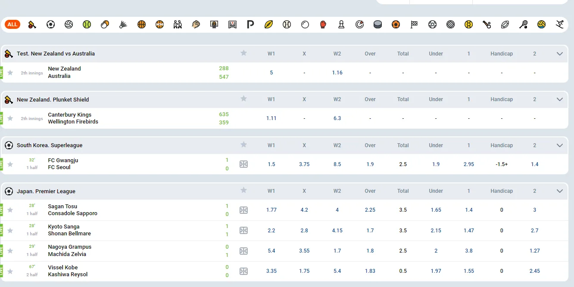
Task: Select the ice hockey puck icon
Action: pos(377,25)
